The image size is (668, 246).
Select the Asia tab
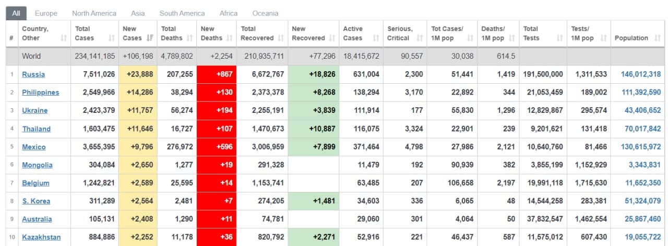[138, 13]
